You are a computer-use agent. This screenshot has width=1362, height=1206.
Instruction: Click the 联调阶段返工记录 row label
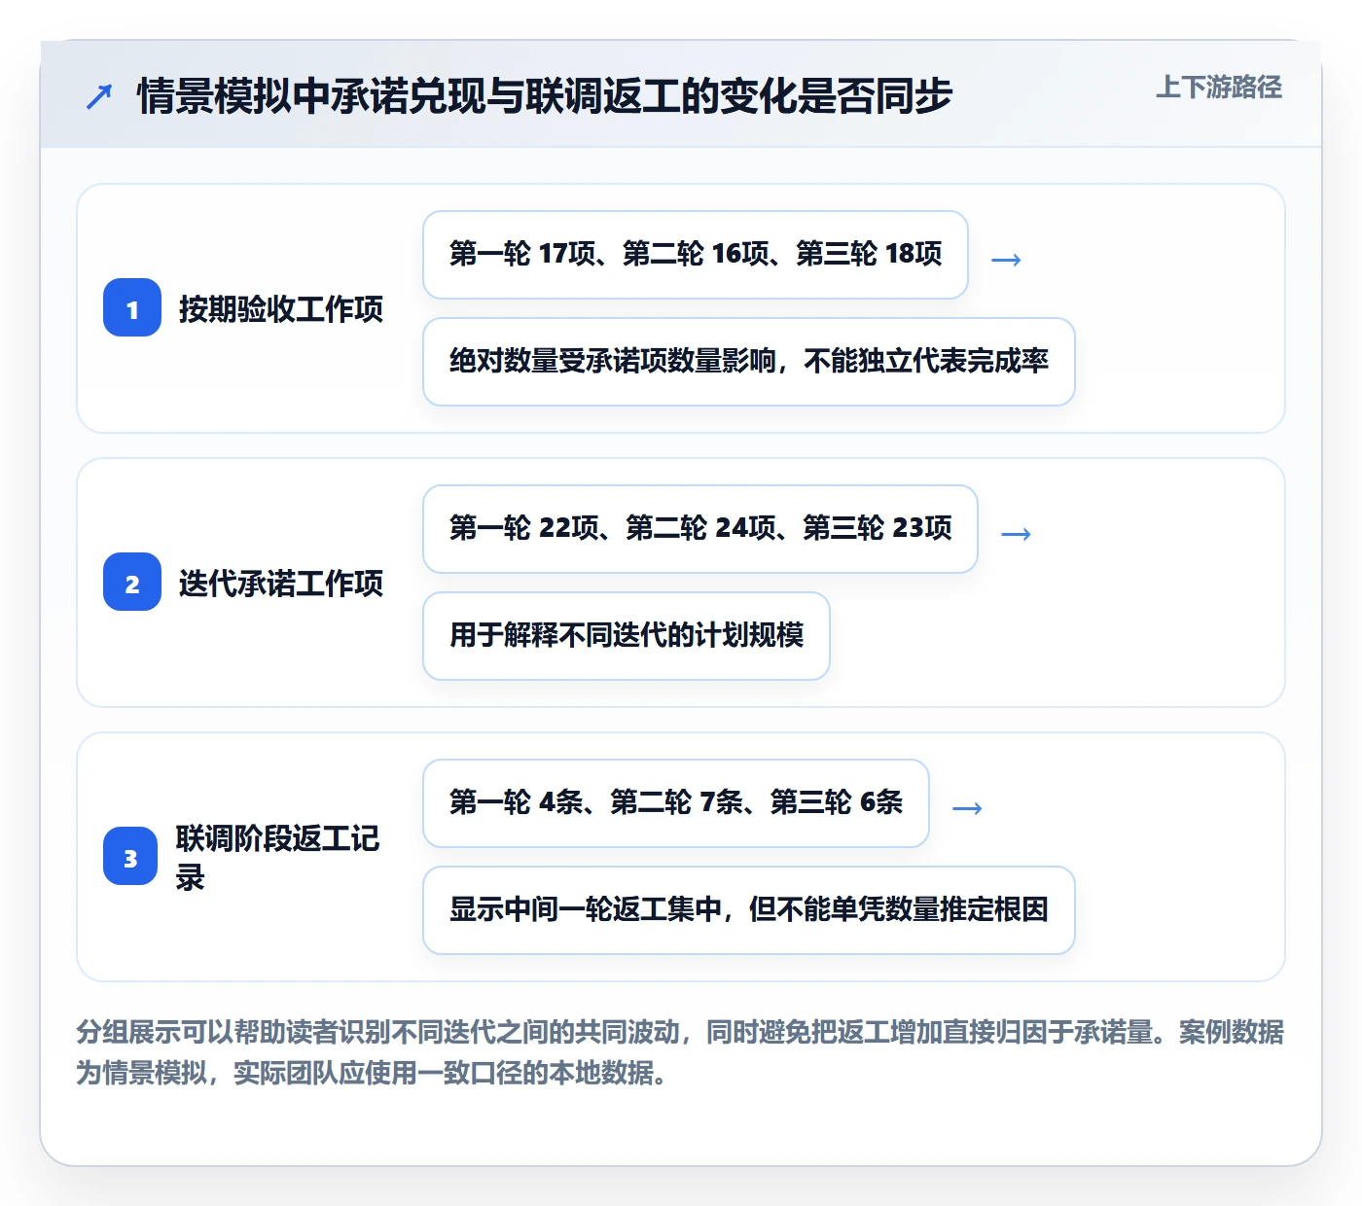278,858
